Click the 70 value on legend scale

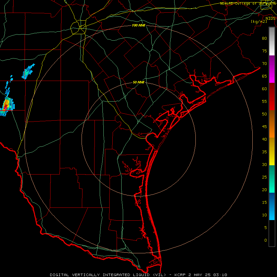coord(264,64)
